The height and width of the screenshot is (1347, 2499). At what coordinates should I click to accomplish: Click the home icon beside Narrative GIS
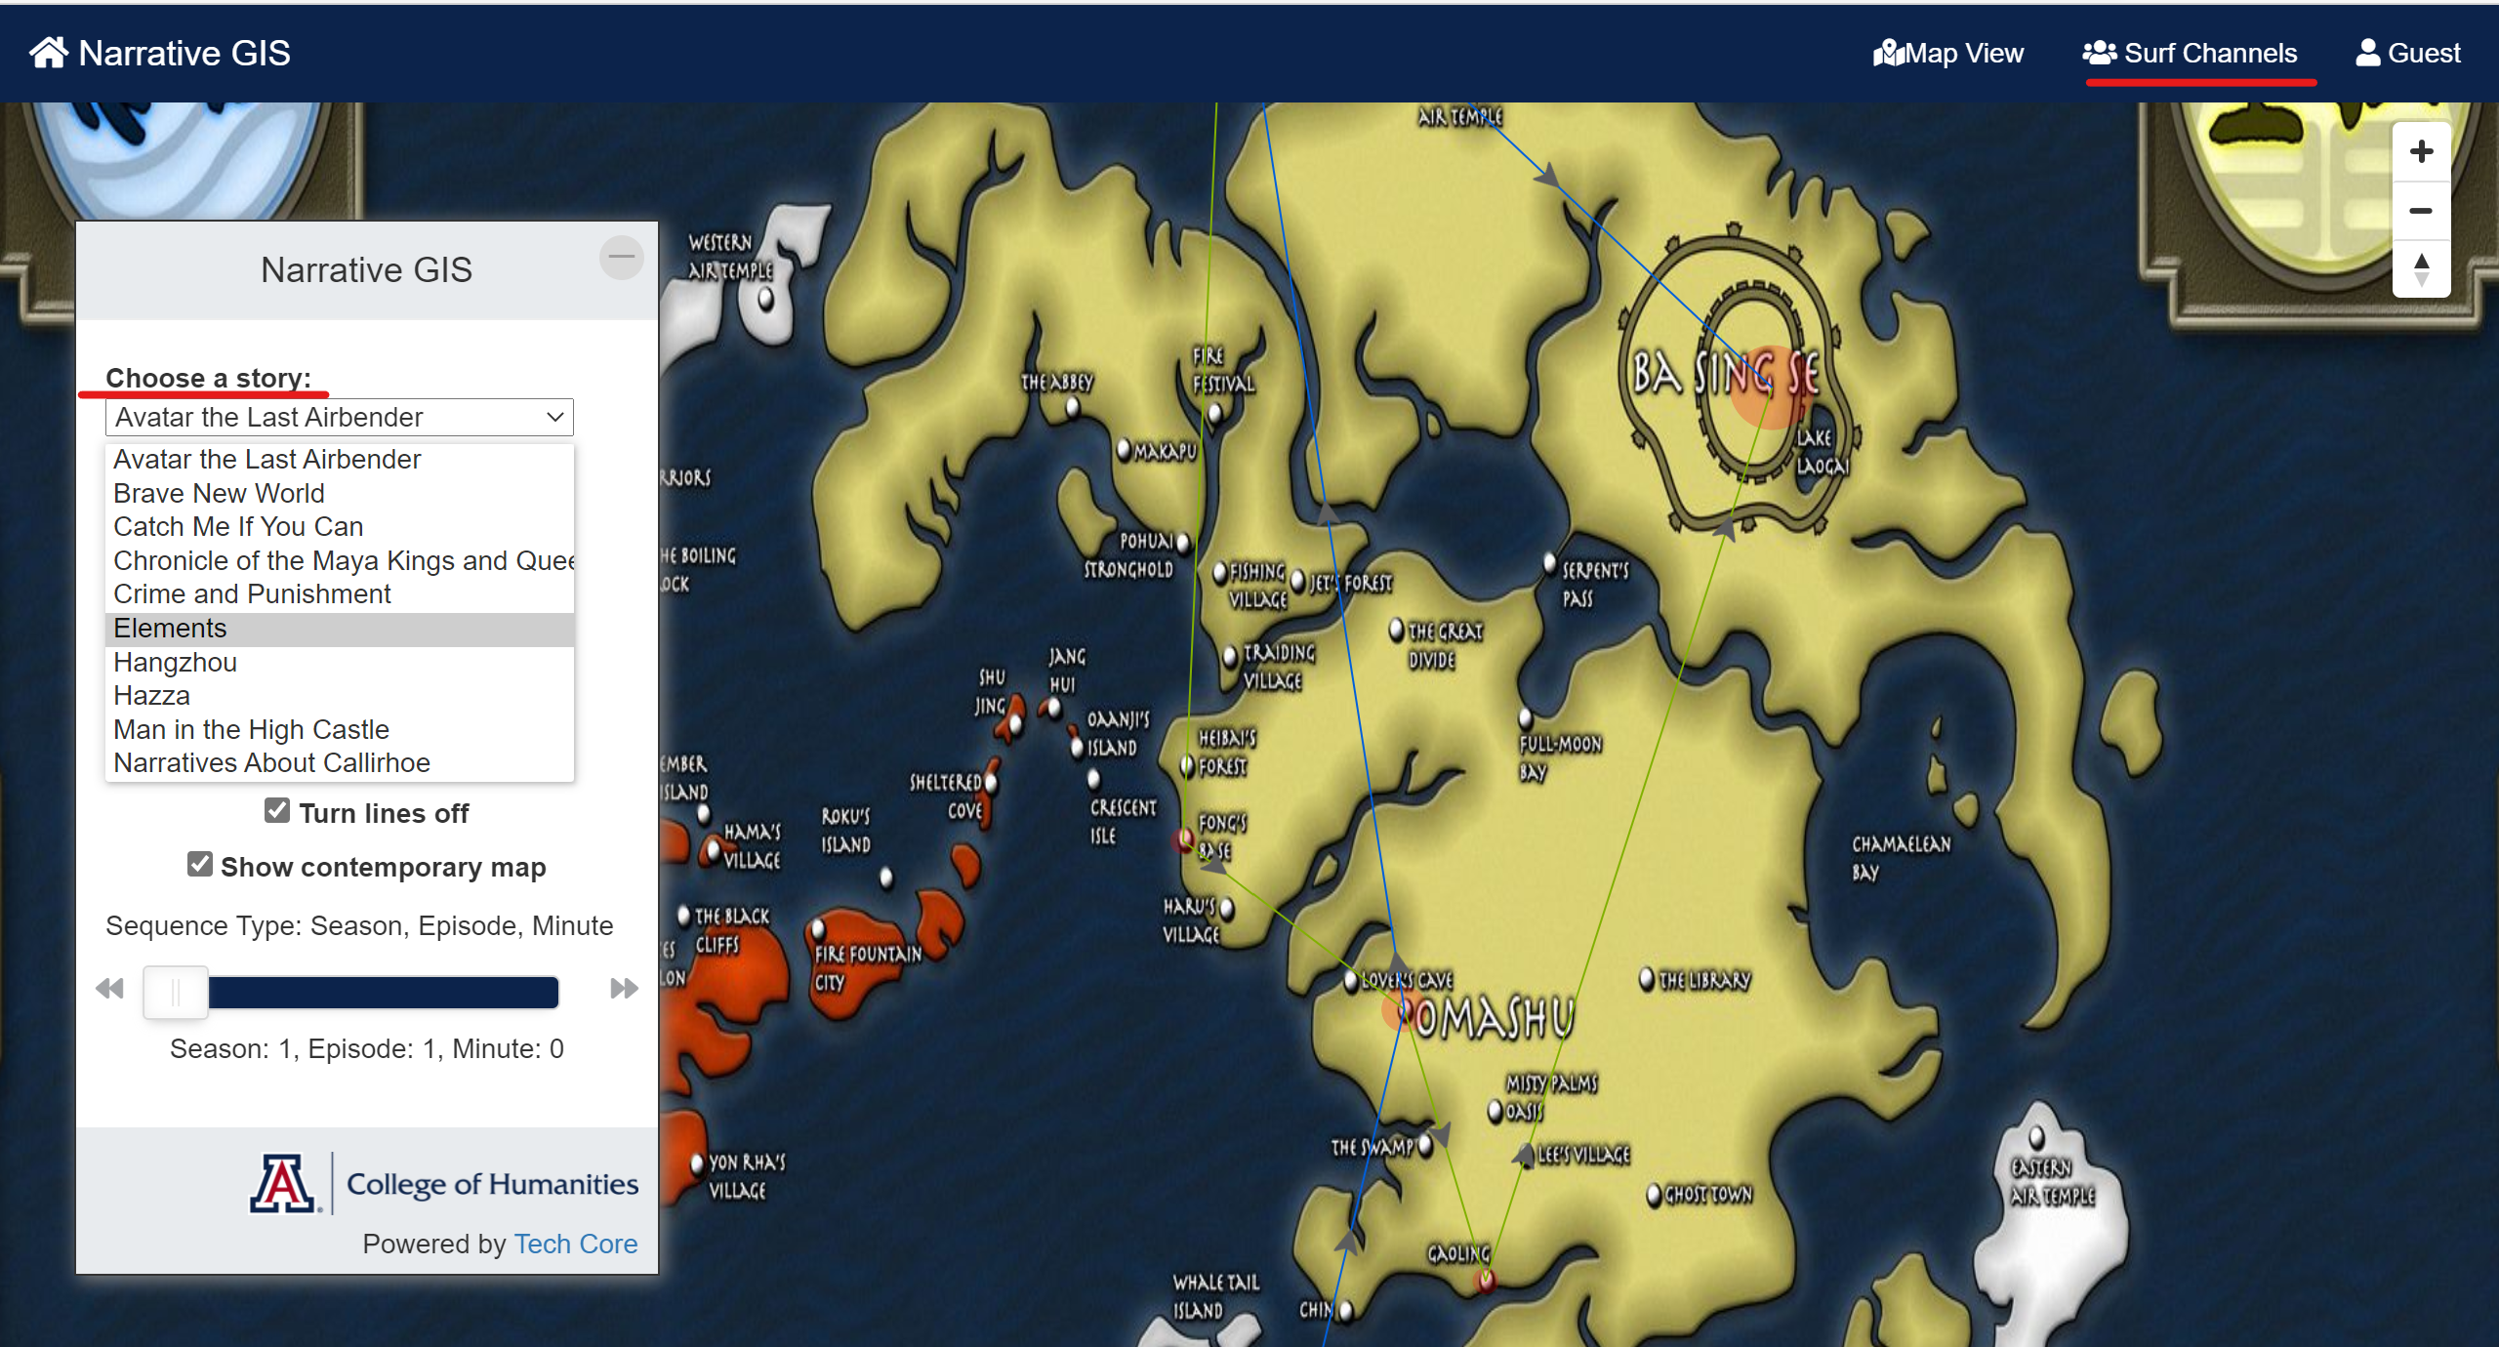[49, 52]
